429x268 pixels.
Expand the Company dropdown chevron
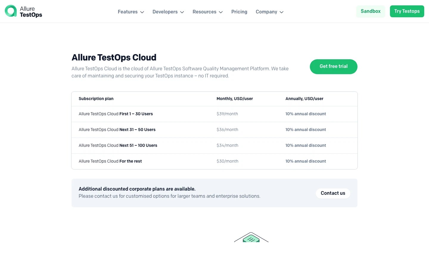pos(282,12)
